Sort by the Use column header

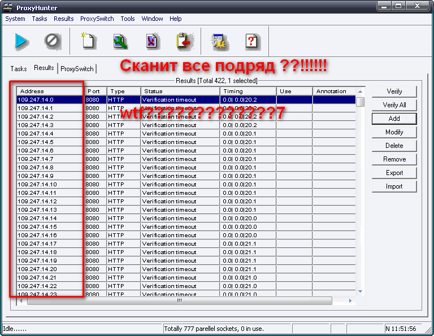pos(294,91)
